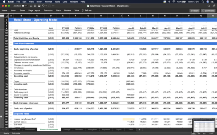
Task: Select column E header
Action: click(x=63, y=16)
